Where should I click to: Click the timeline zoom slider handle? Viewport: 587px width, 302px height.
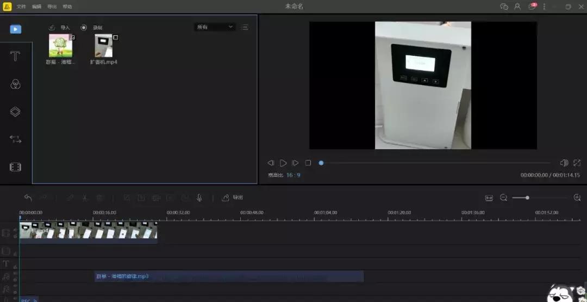pos(527,198)
